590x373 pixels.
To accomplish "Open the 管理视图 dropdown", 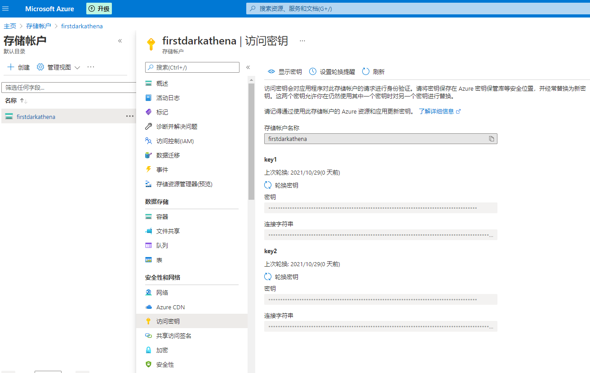I will tap(58, 67).
